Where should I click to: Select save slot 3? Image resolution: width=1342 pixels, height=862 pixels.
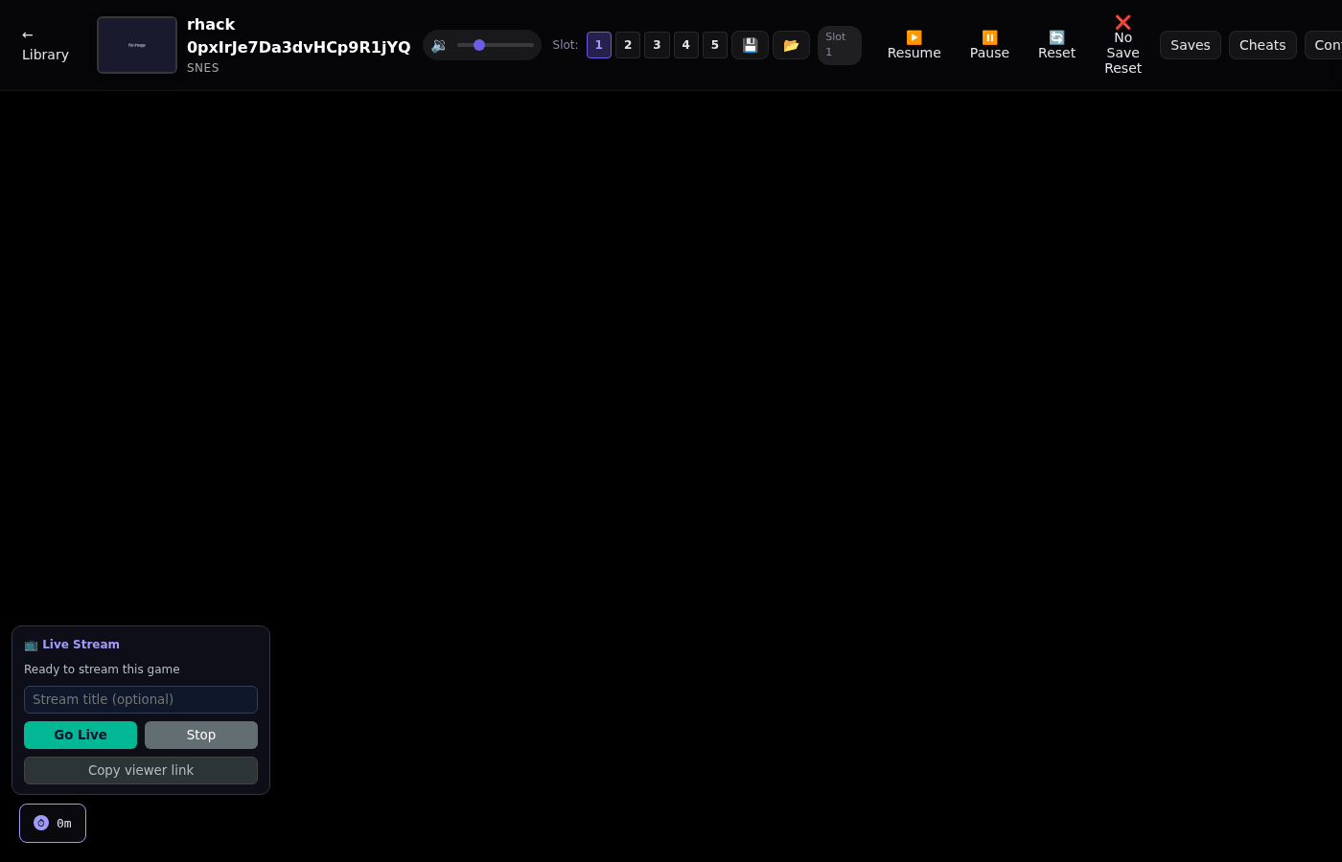[657, 45]
